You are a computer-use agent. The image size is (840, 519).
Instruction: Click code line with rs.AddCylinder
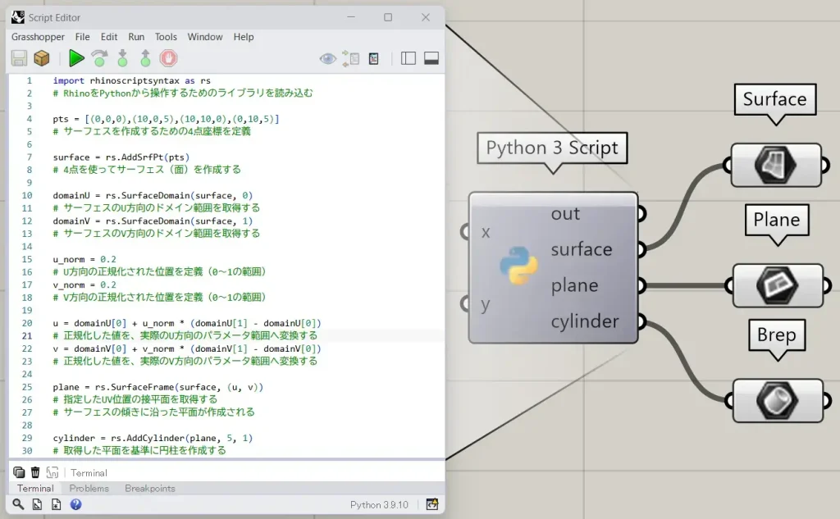pos(153,438)
